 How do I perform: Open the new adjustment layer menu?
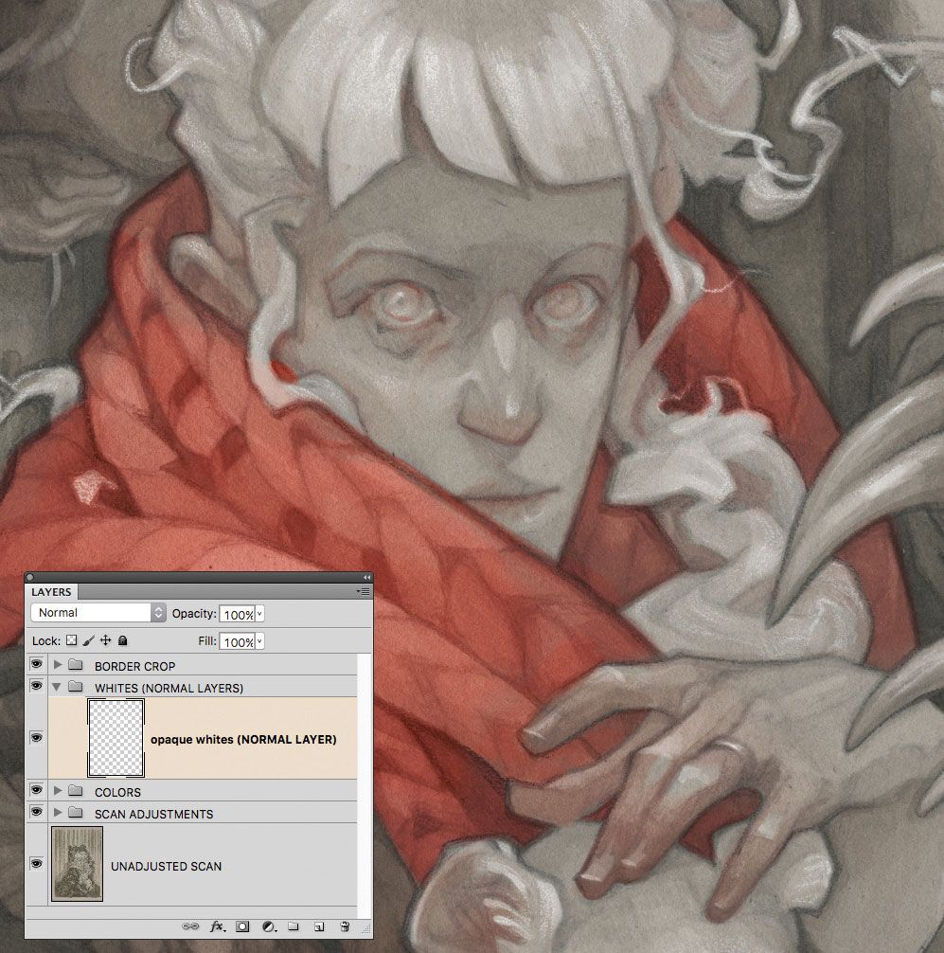pos(269,928)
